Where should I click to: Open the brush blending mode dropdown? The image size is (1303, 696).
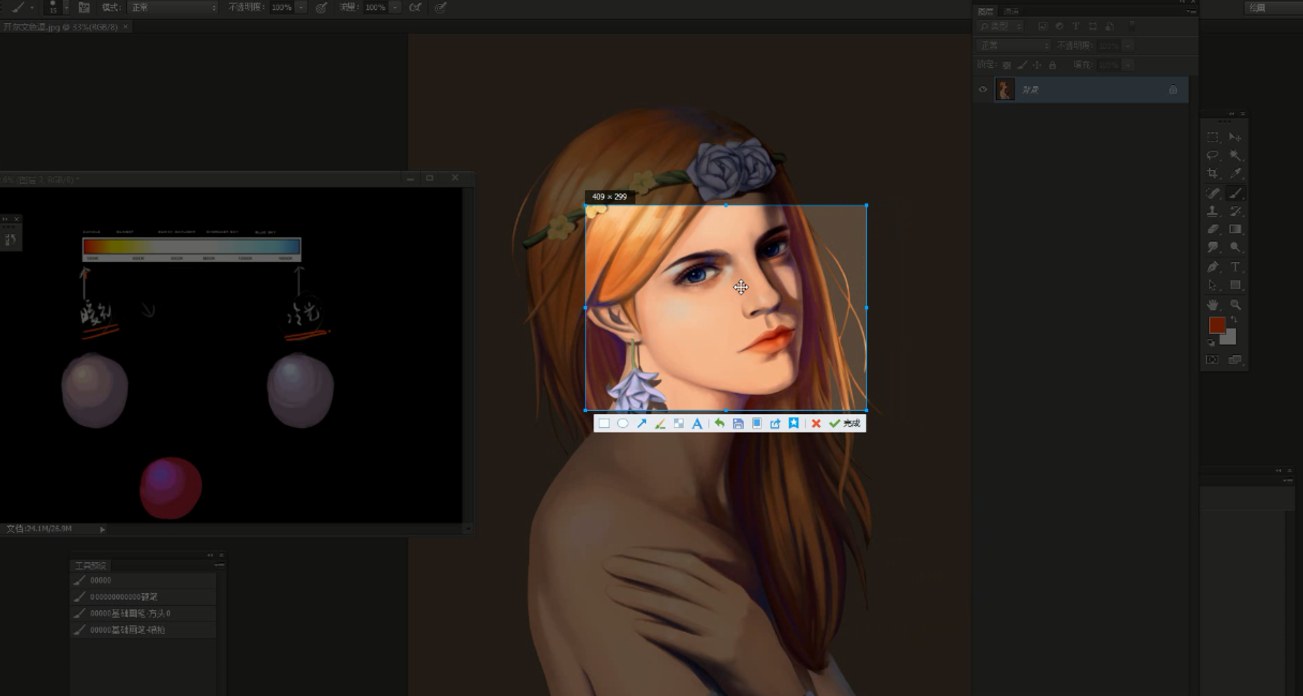[x=173, y=8]
